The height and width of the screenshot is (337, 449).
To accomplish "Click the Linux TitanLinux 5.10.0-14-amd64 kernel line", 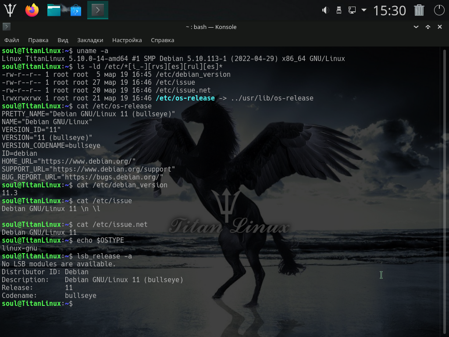I will pos(173,59).
